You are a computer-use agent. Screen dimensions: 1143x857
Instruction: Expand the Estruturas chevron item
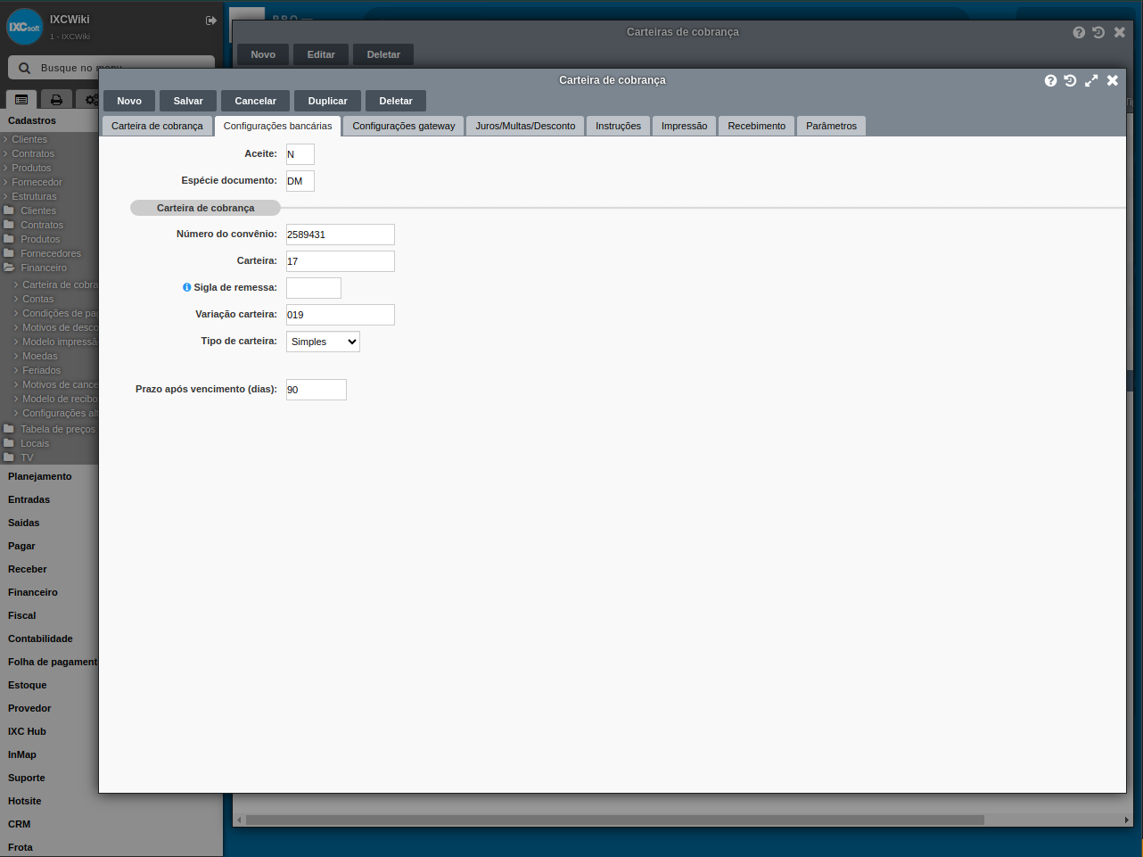click(x=29, y=196)
